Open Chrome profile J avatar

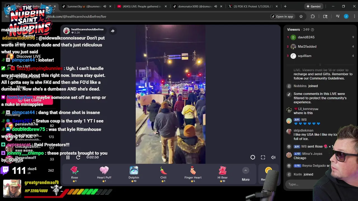346,16
